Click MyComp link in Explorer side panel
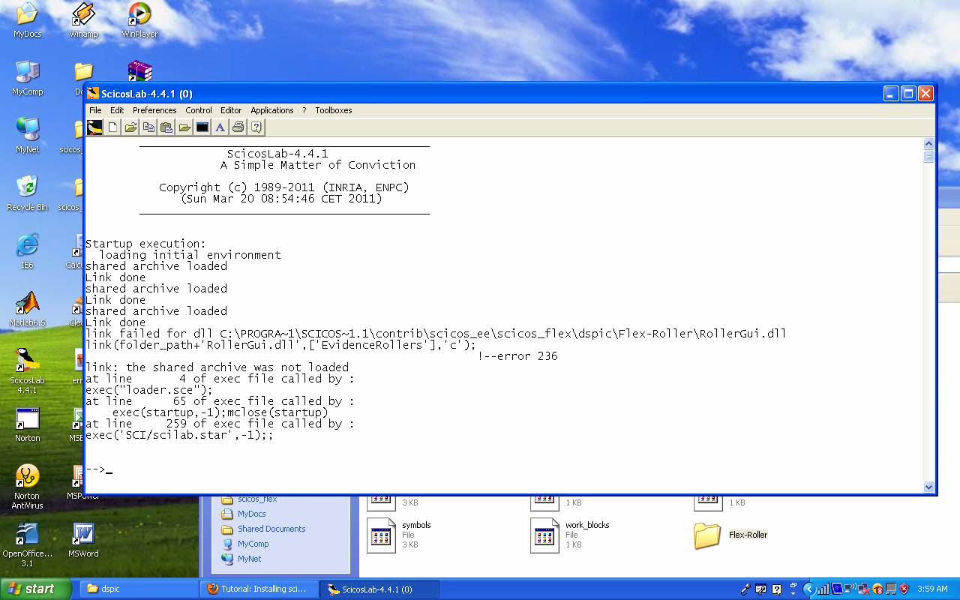960x600 pixels. point(253,544)
